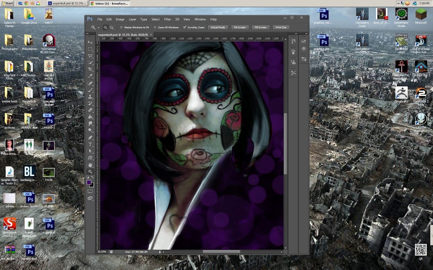Image resolution: width=433 pixels, height=270 pixels.
Task: Click the Actual Pixels button
Action: coord(218,27)
